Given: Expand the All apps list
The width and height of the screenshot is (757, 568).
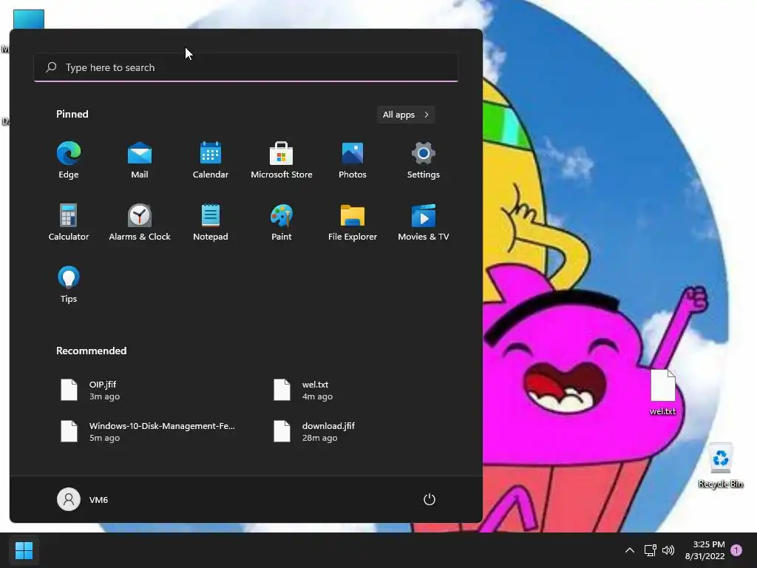Looking at the screenshot, I should click(x=406, y=115).
